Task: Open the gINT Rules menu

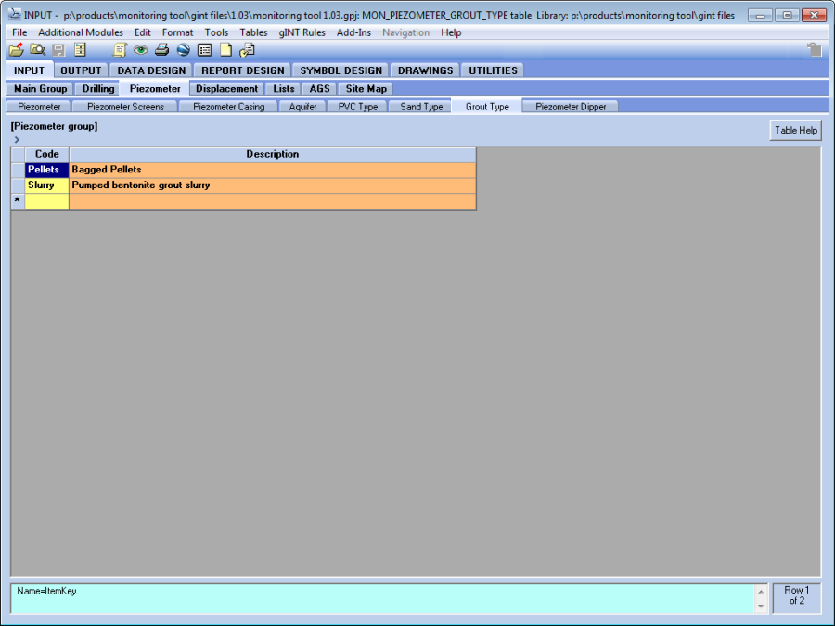Action: point(302,32)
